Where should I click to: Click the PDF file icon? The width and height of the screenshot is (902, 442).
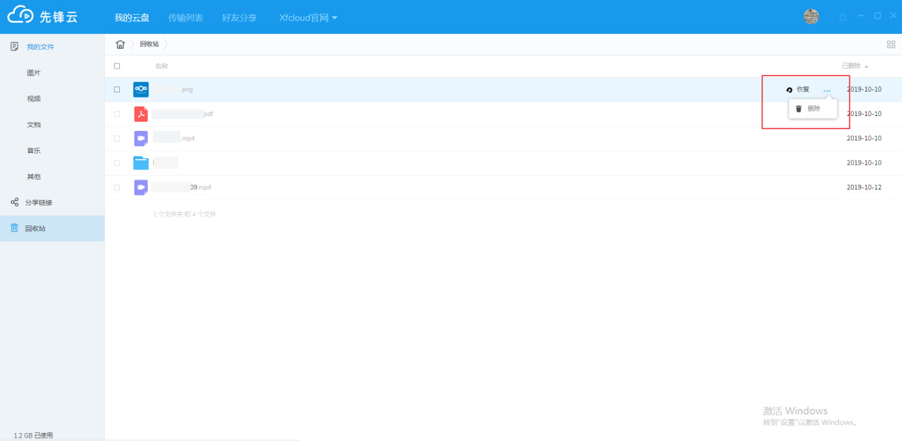(140, 114)
